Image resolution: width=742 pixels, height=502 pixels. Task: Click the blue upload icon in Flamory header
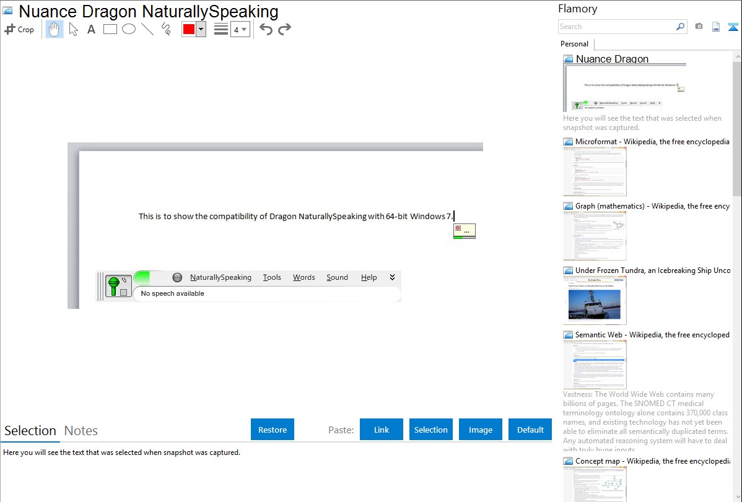click(733, 27)
